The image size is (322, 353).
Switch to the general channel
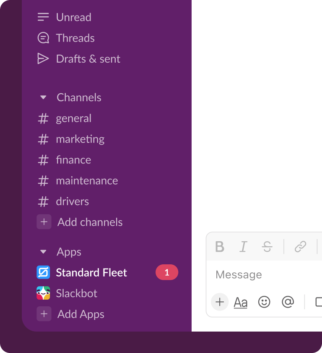point(73,118)
